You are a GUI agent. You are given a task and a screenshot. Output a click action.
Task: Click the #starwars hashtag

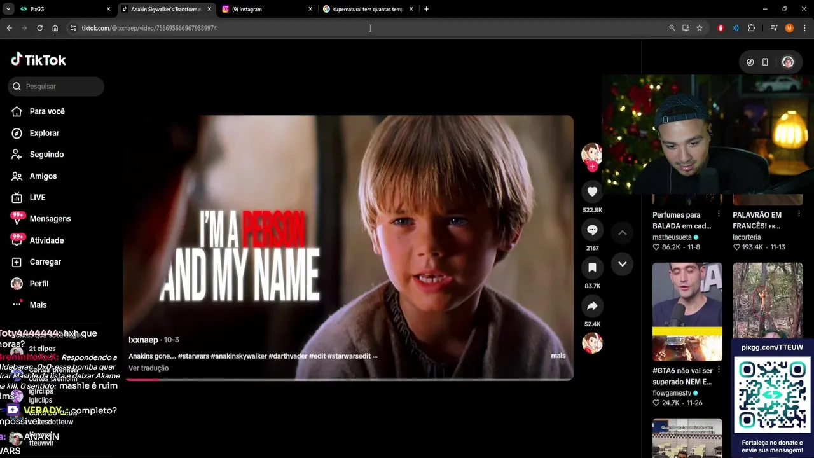193,356
